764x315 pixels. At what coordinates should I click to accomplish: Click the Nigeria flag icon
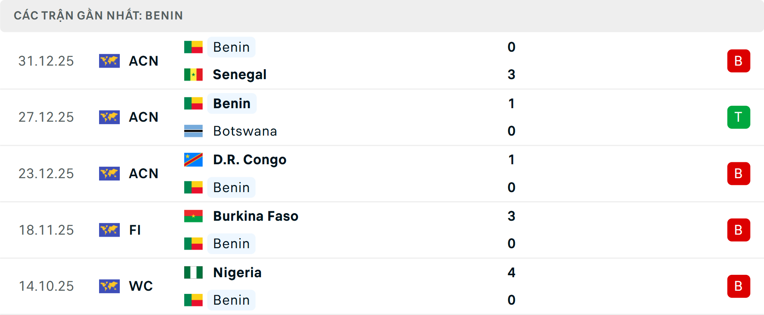[x=193, y=272]
